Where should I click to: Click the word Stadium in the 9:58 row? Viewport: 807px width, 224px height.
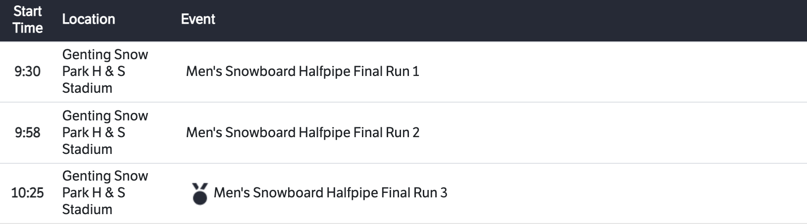coord(87,149)
